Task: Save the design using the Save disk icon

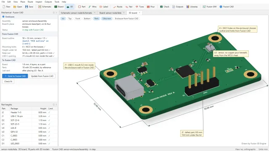Action: tap(29, 7)
